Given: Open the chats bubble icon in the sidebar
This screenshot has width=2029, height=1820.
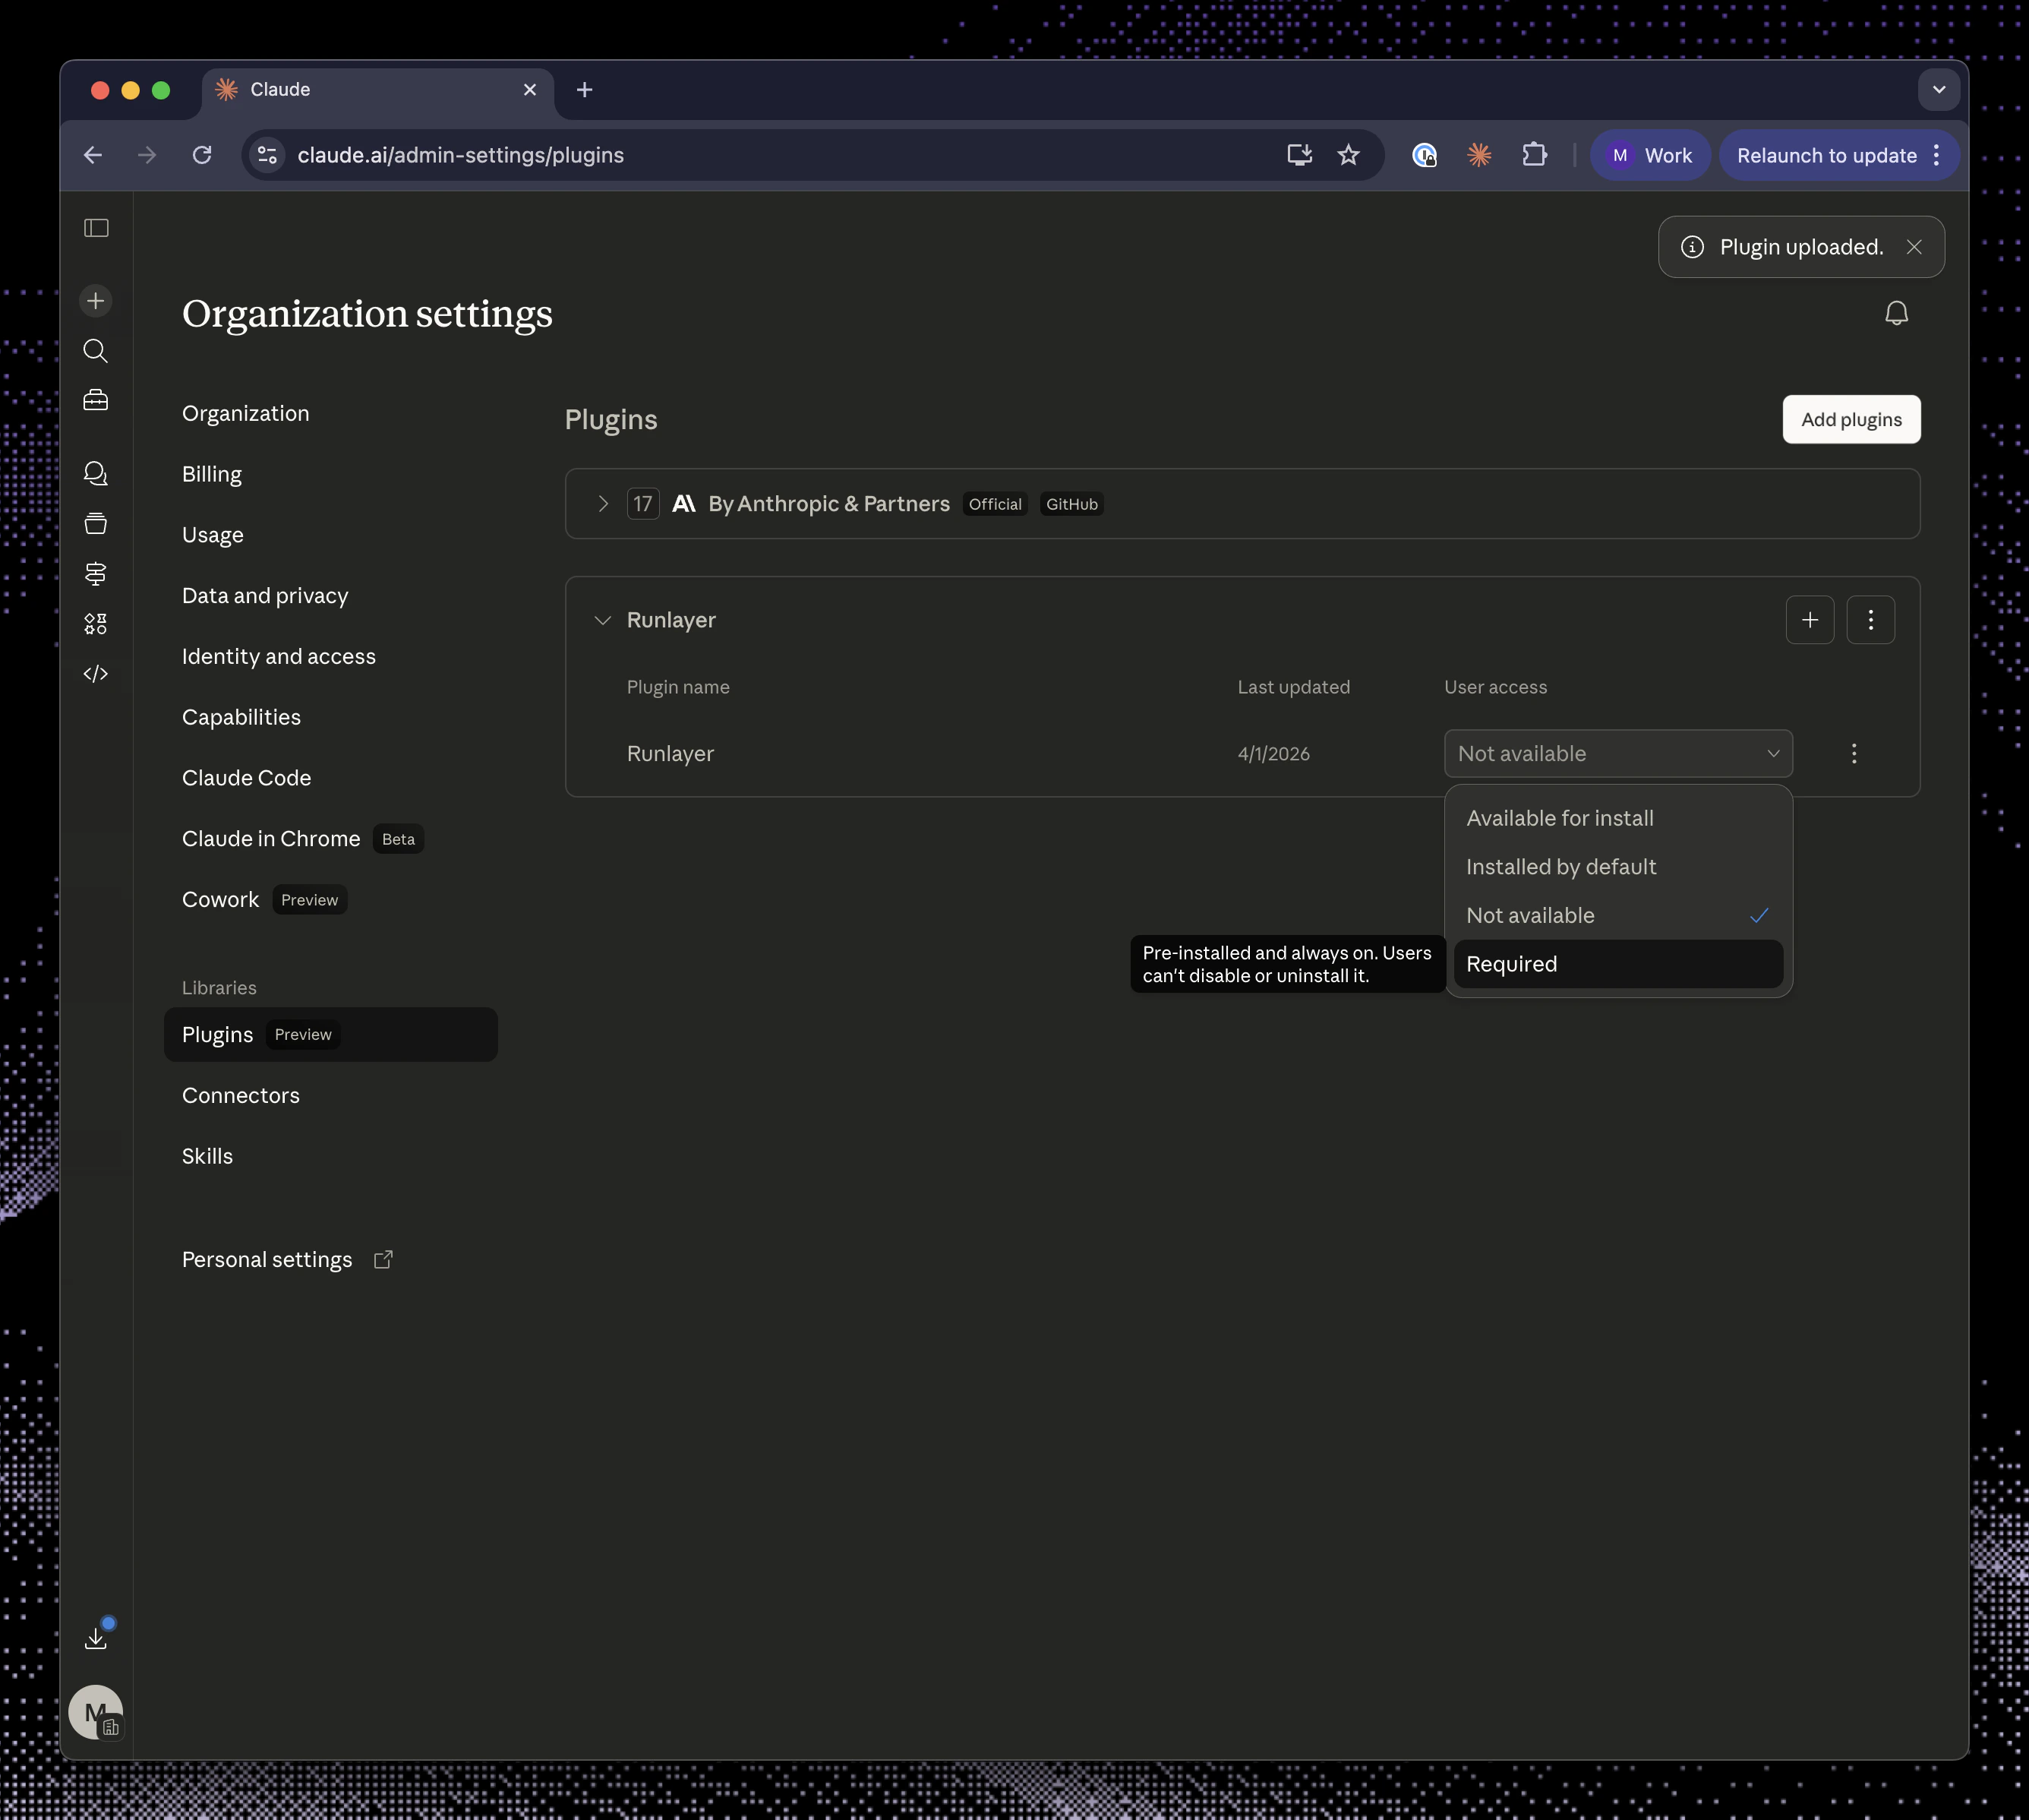Looking at the screenshot, I should click(95, 473).
